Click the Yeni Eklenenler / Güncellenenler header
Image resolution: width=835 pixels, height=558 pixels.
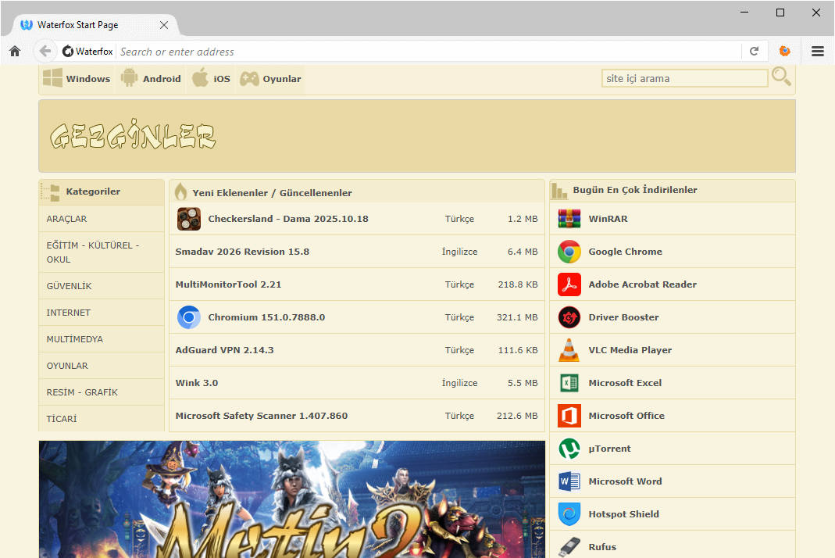tap(357, 192)
